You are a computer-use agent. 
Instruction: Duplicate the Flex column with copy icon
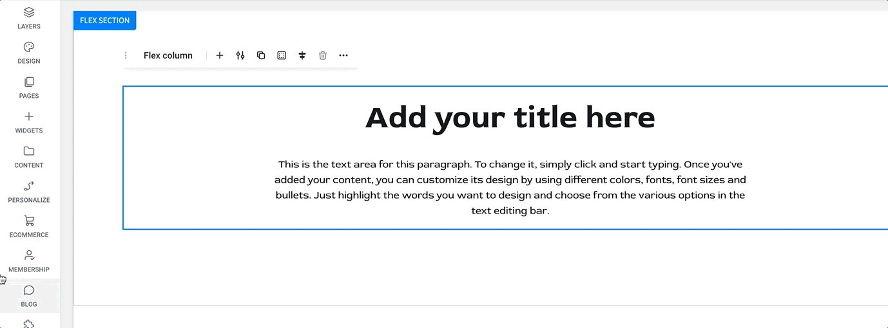click(x=261, y=55)
